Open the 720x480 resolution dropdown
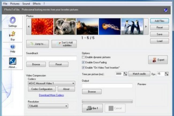This screenshot has height=116, width=174. 66,106
